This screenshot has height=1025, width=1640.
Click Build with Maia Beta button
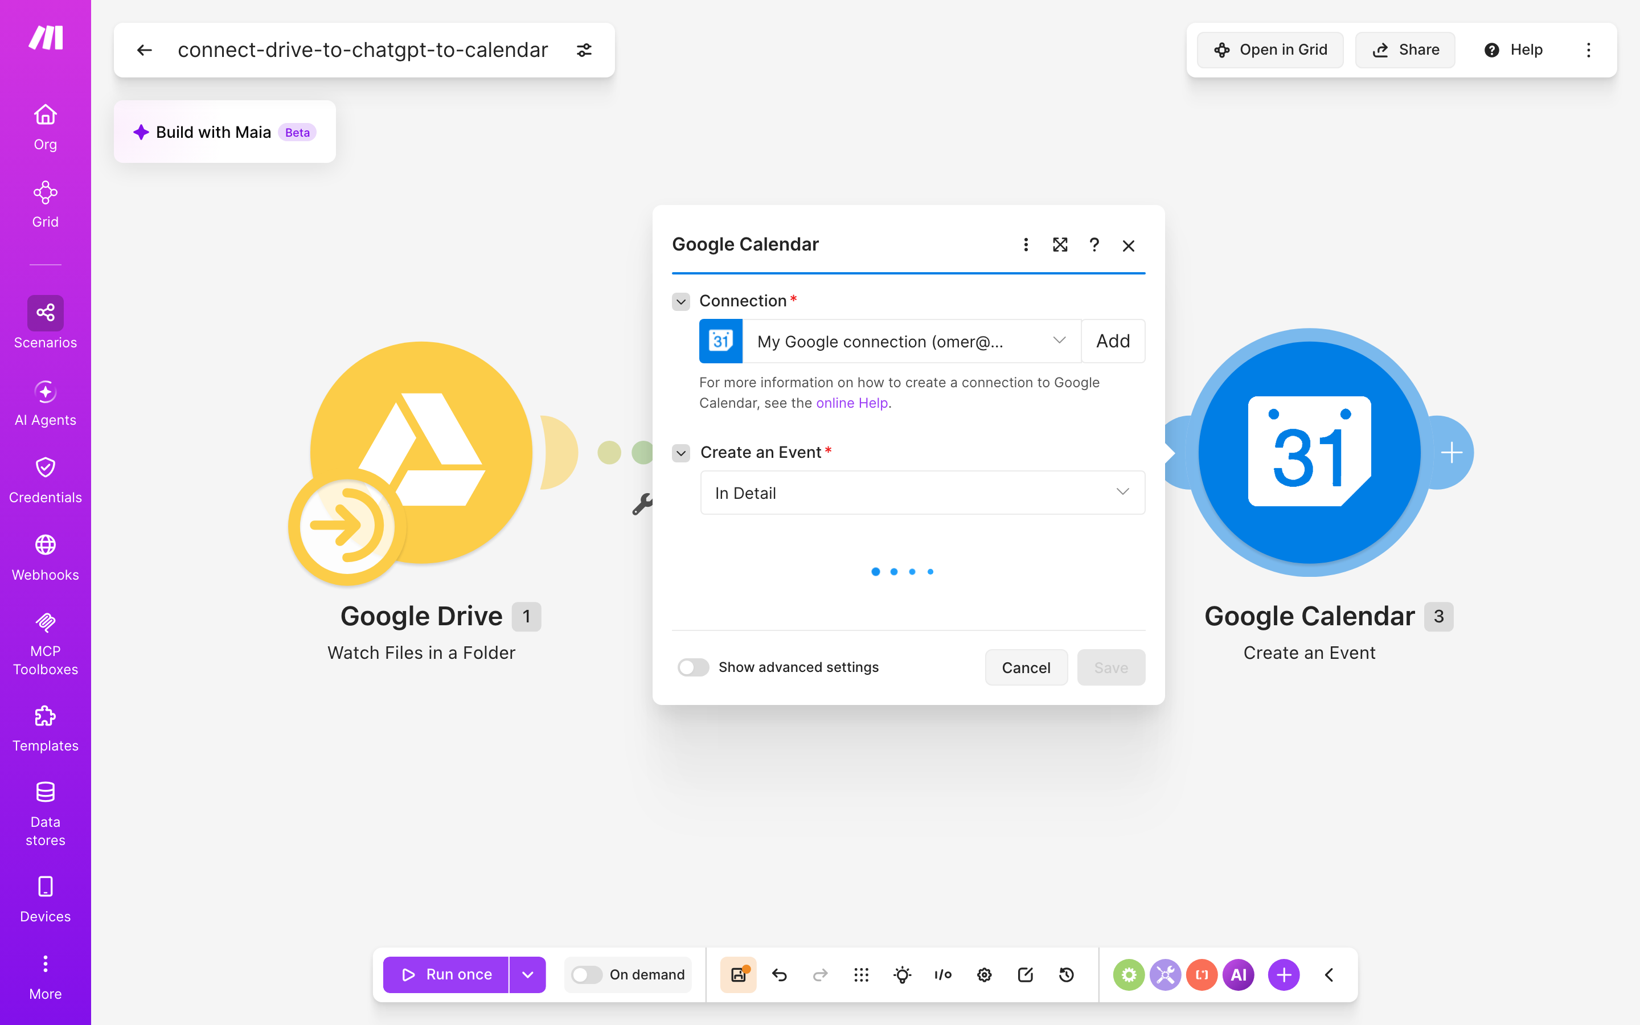pyautogui.click(x=225, y=132)
